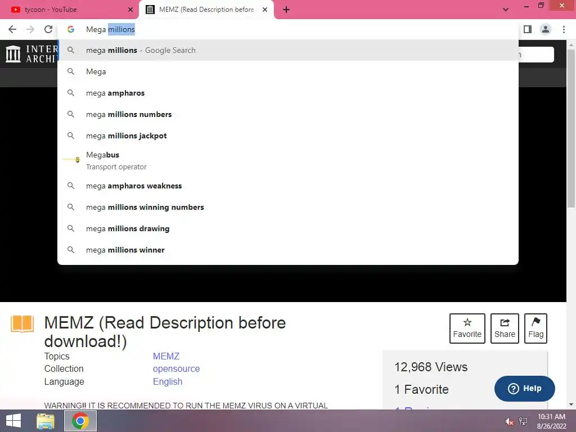Click the Chrome taskbar icon
Viewport: 576px width, 432px height.
click(80, 421)
